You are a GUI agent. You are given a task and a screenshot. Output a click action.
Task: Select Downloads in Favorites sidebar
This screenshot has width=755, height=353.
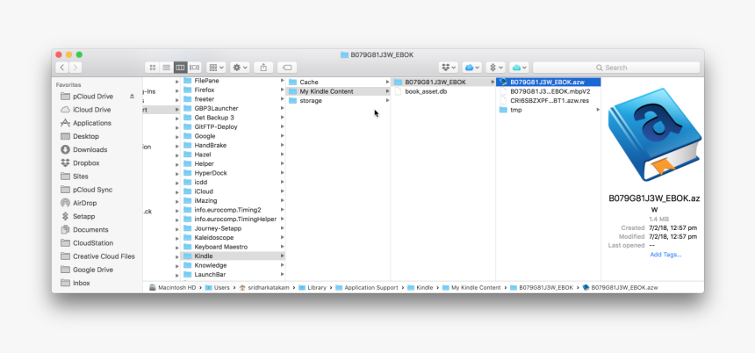coord(90,149)
